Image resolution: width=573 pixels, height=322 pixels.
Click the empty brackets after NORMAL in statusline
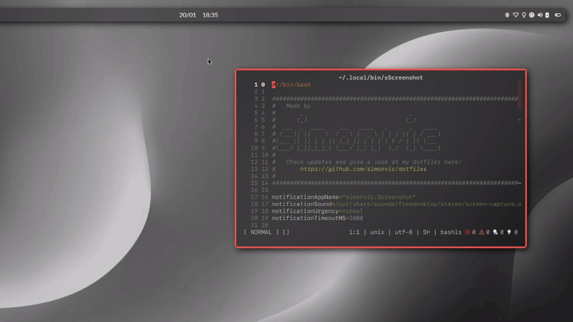tap(286, 232)
